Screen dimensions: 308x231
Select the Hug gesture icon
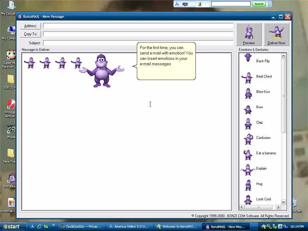[x=248, y=185]
